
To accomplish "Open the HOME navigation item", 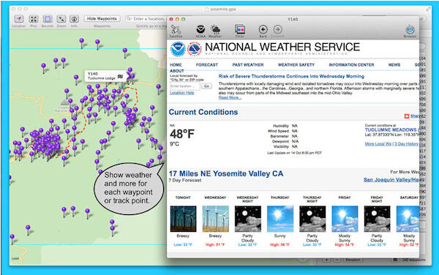I will point(176,65).
